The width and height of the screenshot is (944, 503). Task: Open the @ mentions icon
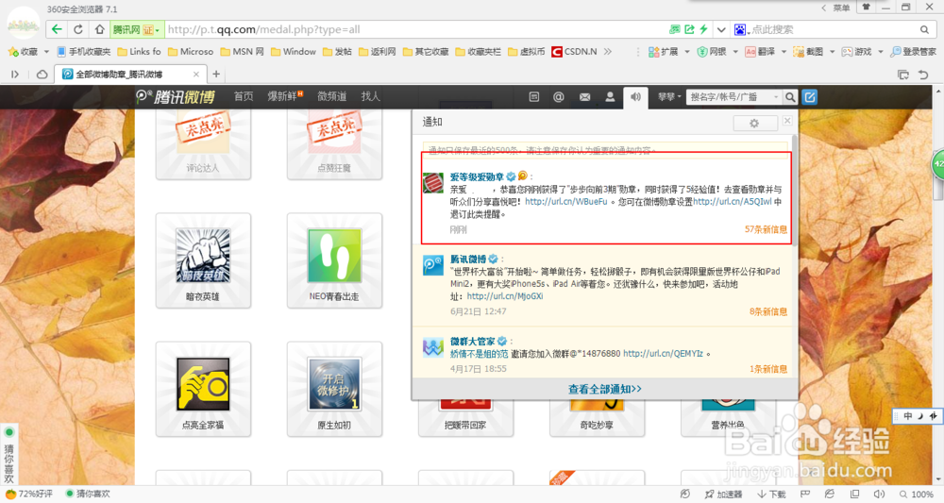click(x=559, y=97)
